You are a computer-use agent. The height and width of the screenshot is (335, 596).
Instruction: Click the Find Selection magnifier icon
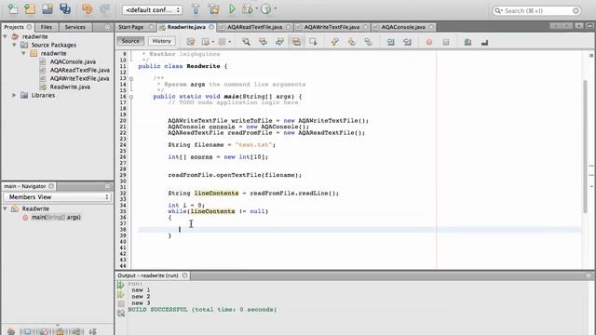pos(246,42)
